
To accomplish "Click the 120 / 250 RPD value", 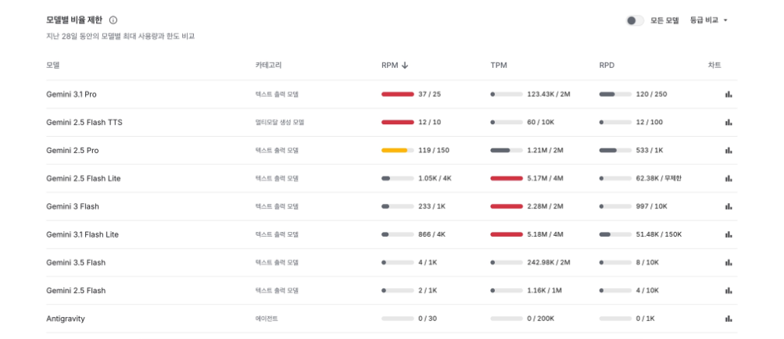I will pos(651,94).
